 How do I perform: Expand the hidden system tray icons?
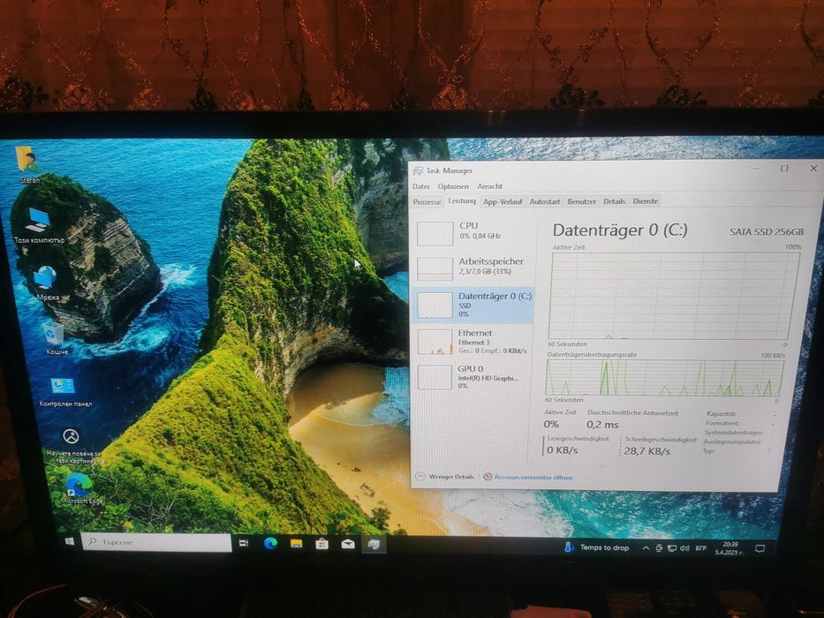coord(646,548)
